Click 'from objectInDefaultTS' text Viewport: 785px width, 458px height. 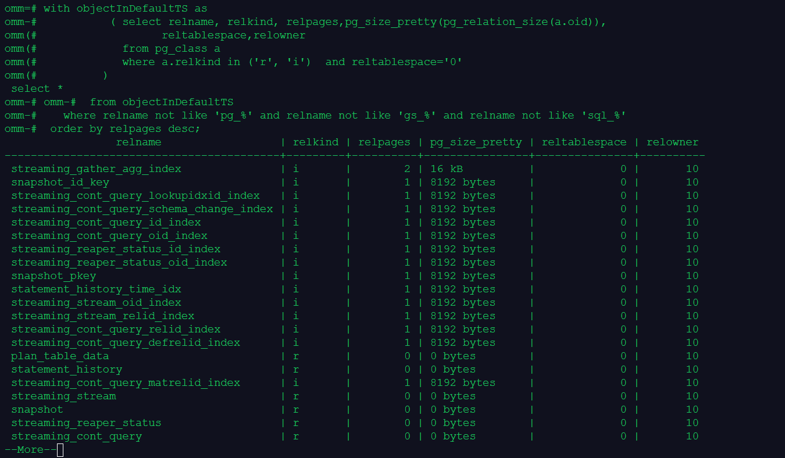click(162, 102)
